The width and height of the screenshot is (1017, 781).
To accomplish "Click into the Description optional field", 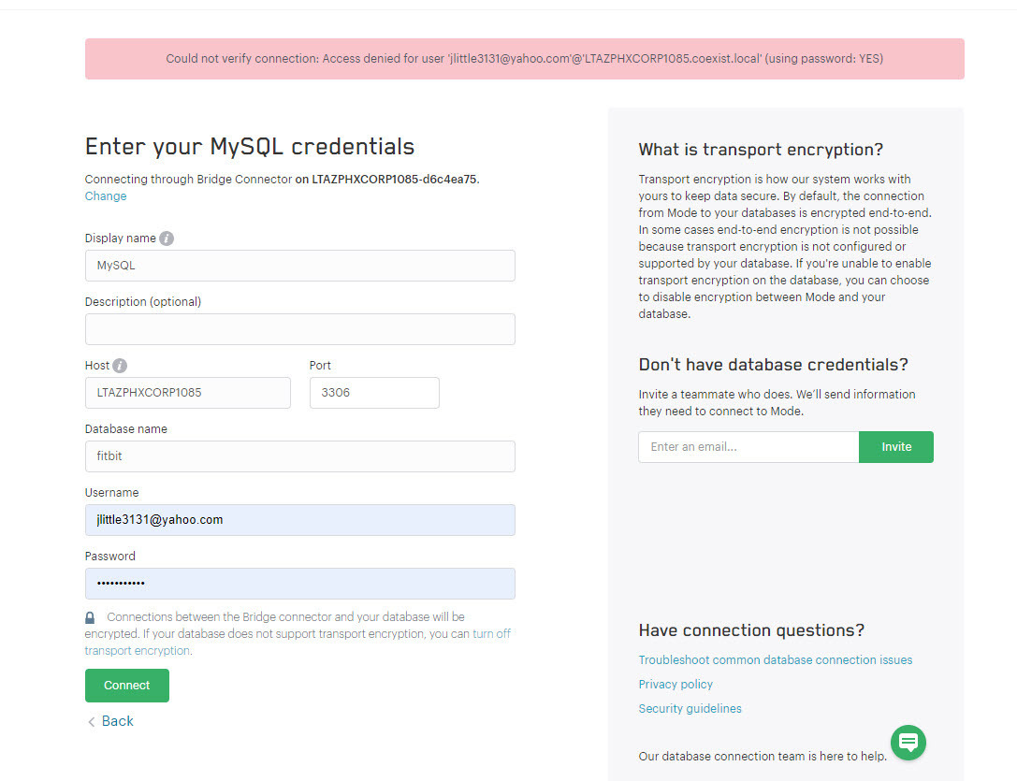I will click(300, 329).
